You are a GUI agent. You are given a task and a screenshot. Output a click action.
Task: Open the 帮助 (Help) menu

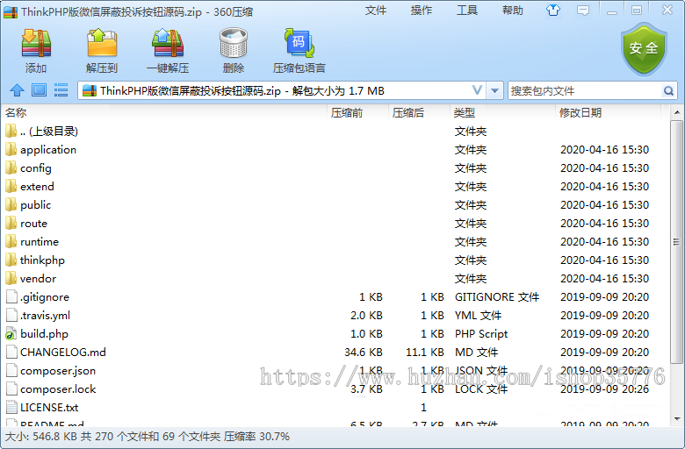[x=513, y=11]
